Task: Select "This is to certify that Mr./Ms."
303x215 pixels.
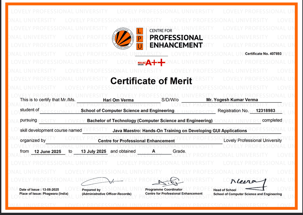Action: tap(48, 100)
